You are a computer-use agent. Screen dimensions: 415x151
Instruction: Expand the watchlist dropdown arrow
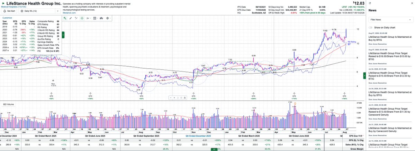[58, 11]
